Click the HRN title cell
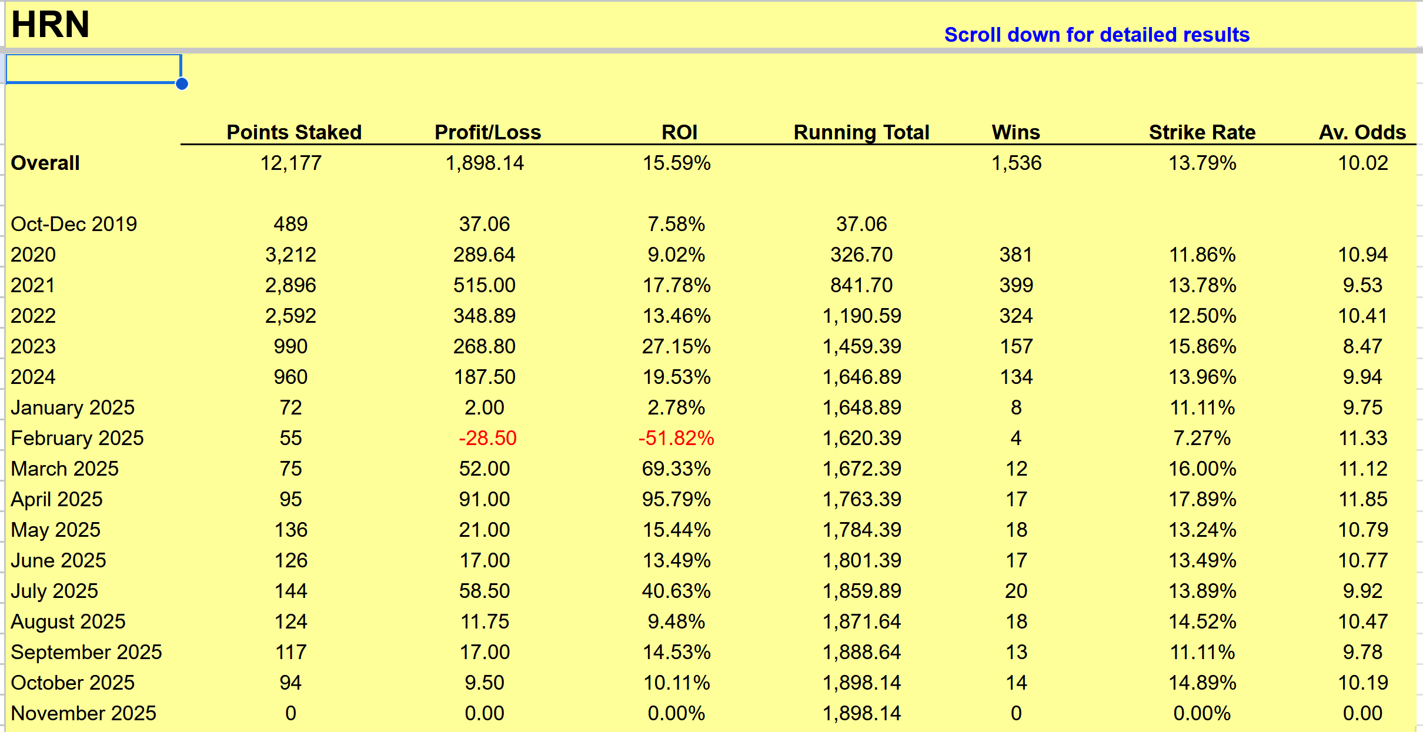Image resolution: width=1423 pixels, height=732 pixels. [x=51, y=25]
